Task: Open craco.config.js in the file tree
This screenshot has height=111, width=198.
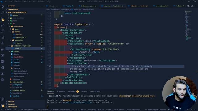Action: click(x=18, y=82)
